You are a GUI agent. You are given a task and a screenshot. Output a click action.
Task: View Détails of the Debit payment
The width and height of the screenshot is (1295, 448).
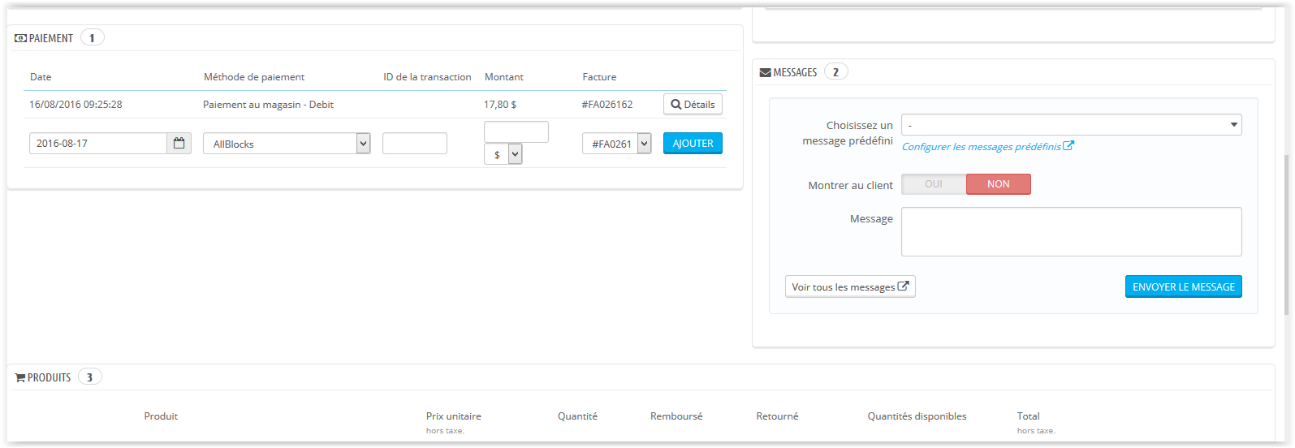[693, 105]
